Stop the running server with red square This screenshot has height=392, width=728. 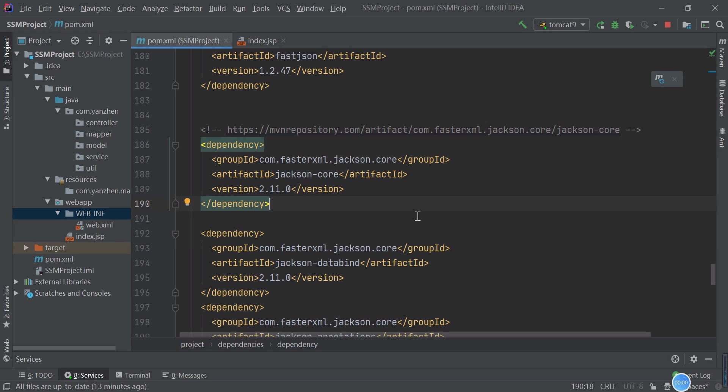[x=668, y=25]
